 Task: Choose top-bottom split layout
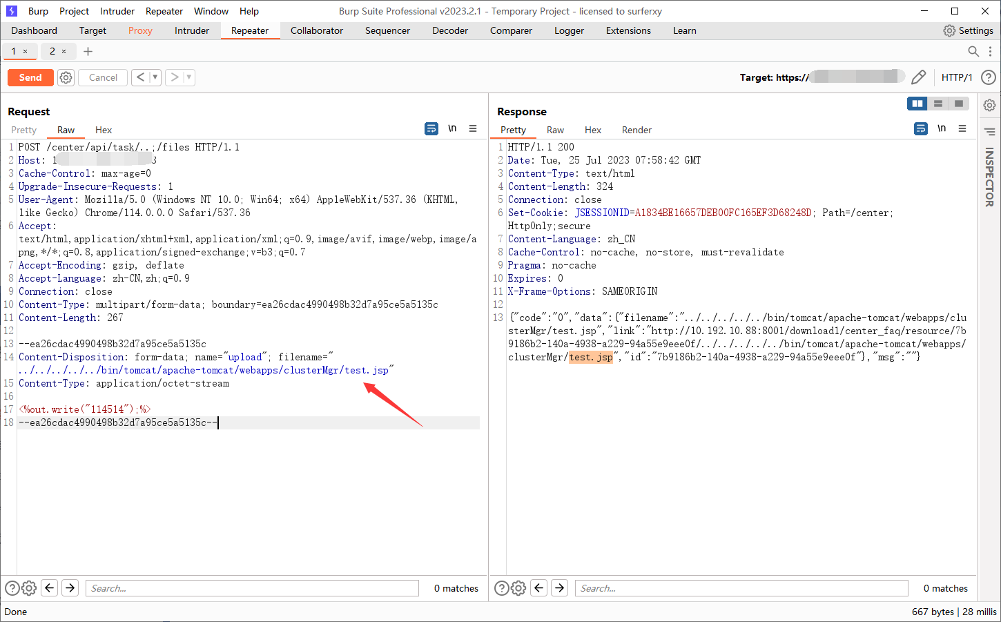(x=938, y=104)
